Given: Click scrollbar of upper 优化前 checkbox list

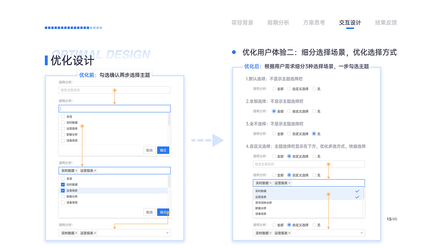Looking at the screenshot, I should pyautogui.click(x=169, y=119).
